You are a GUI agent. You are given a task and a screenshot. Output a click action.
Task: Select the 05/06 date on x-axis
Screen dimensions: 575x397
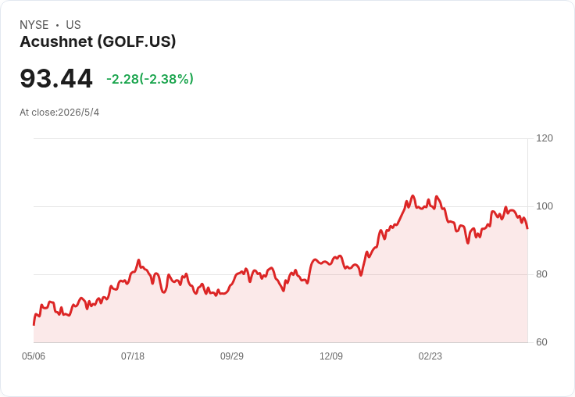point(34,356)
